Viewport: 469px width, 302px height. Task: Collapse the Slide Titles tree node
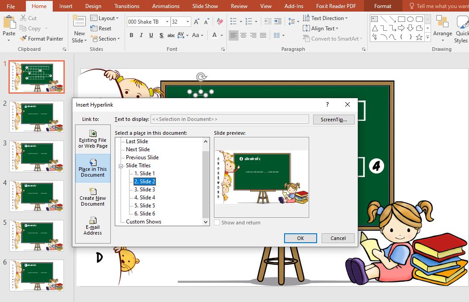pyautogui.click(x=120, y=165)
